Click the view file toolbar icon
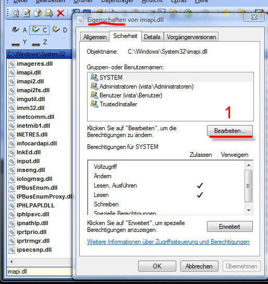268x284 pixels. coord(16,13)
